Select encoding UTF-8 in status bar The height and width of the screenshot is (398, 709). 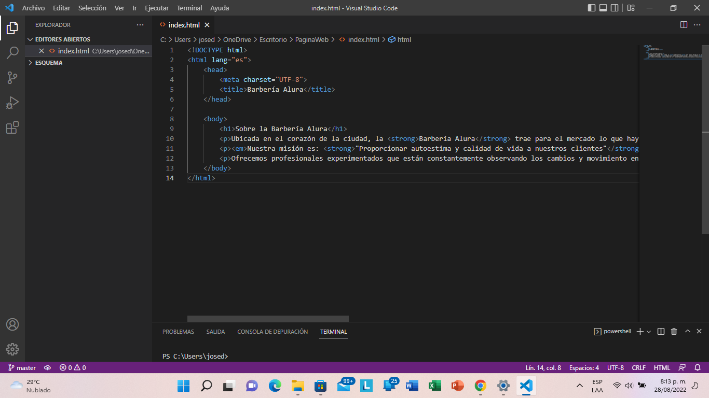(x=616, y=367)
